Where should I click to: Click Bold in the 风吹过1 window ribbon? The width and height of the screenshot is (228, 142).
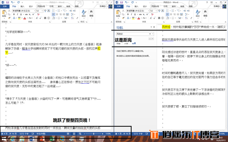pyautogui.click(x=14, y=14)
